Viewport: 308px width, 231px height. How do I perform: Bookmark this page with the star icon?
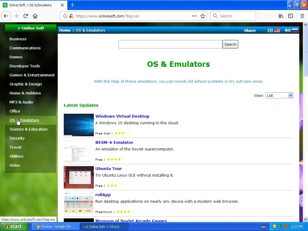(203, 16)
